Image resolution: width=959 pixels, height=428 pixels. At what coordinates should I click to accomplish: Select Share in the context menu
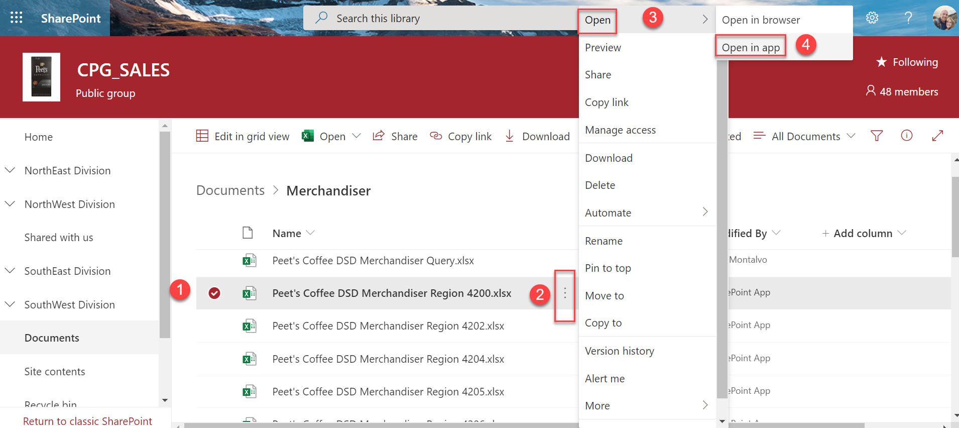647,74
